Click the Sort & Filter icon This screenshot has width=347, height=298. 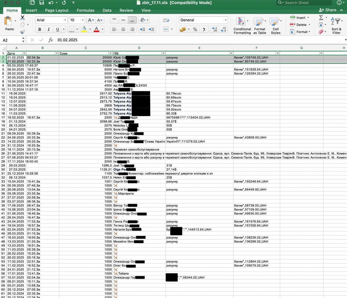click(336, 26)
